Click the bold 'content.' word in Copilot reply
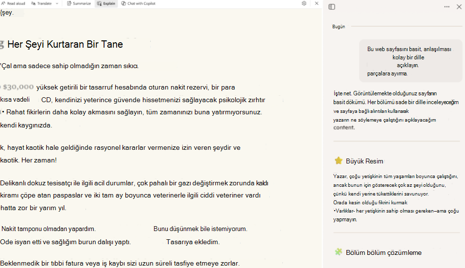Viewport: 465px width, 268px height. (x=344, y=127)
